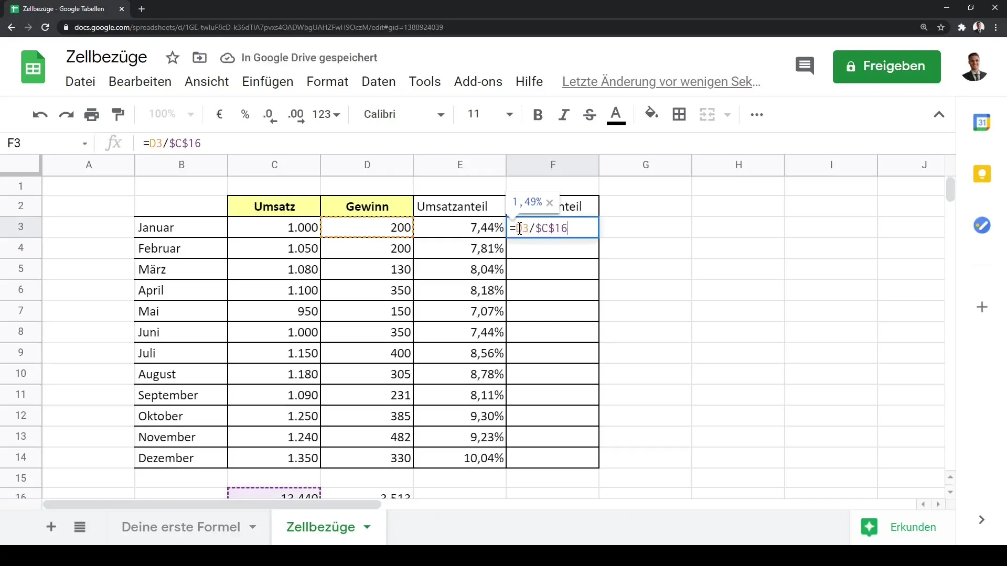Open Google Tasks side panel
1007x566 pixels.
coord(982,226)
